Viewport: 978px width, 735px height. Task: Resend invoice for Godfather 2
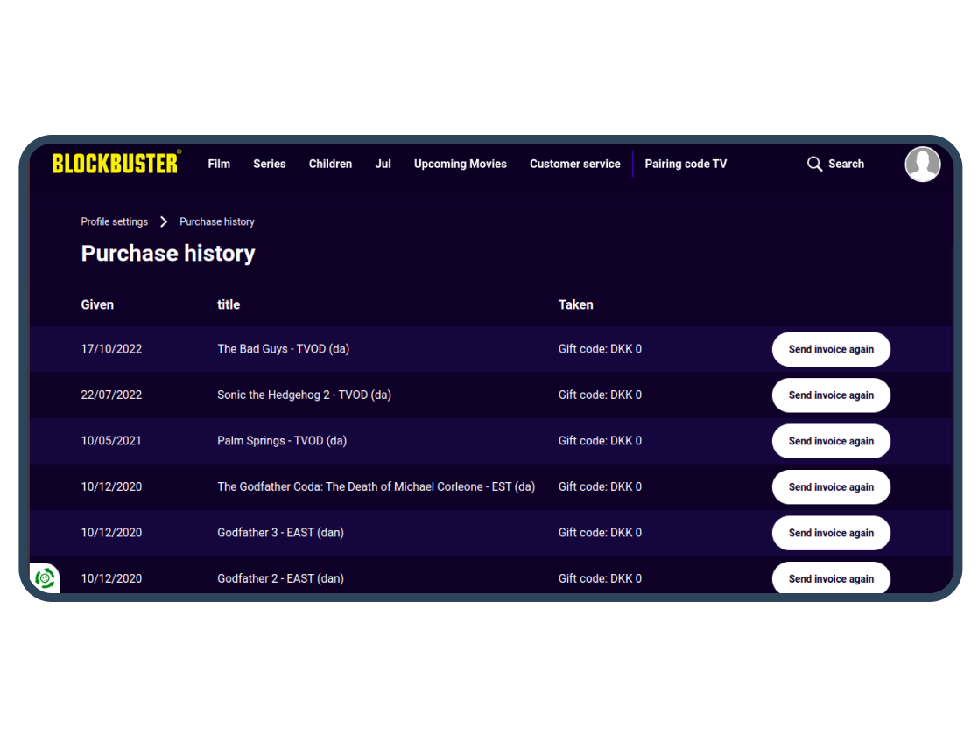831,577
